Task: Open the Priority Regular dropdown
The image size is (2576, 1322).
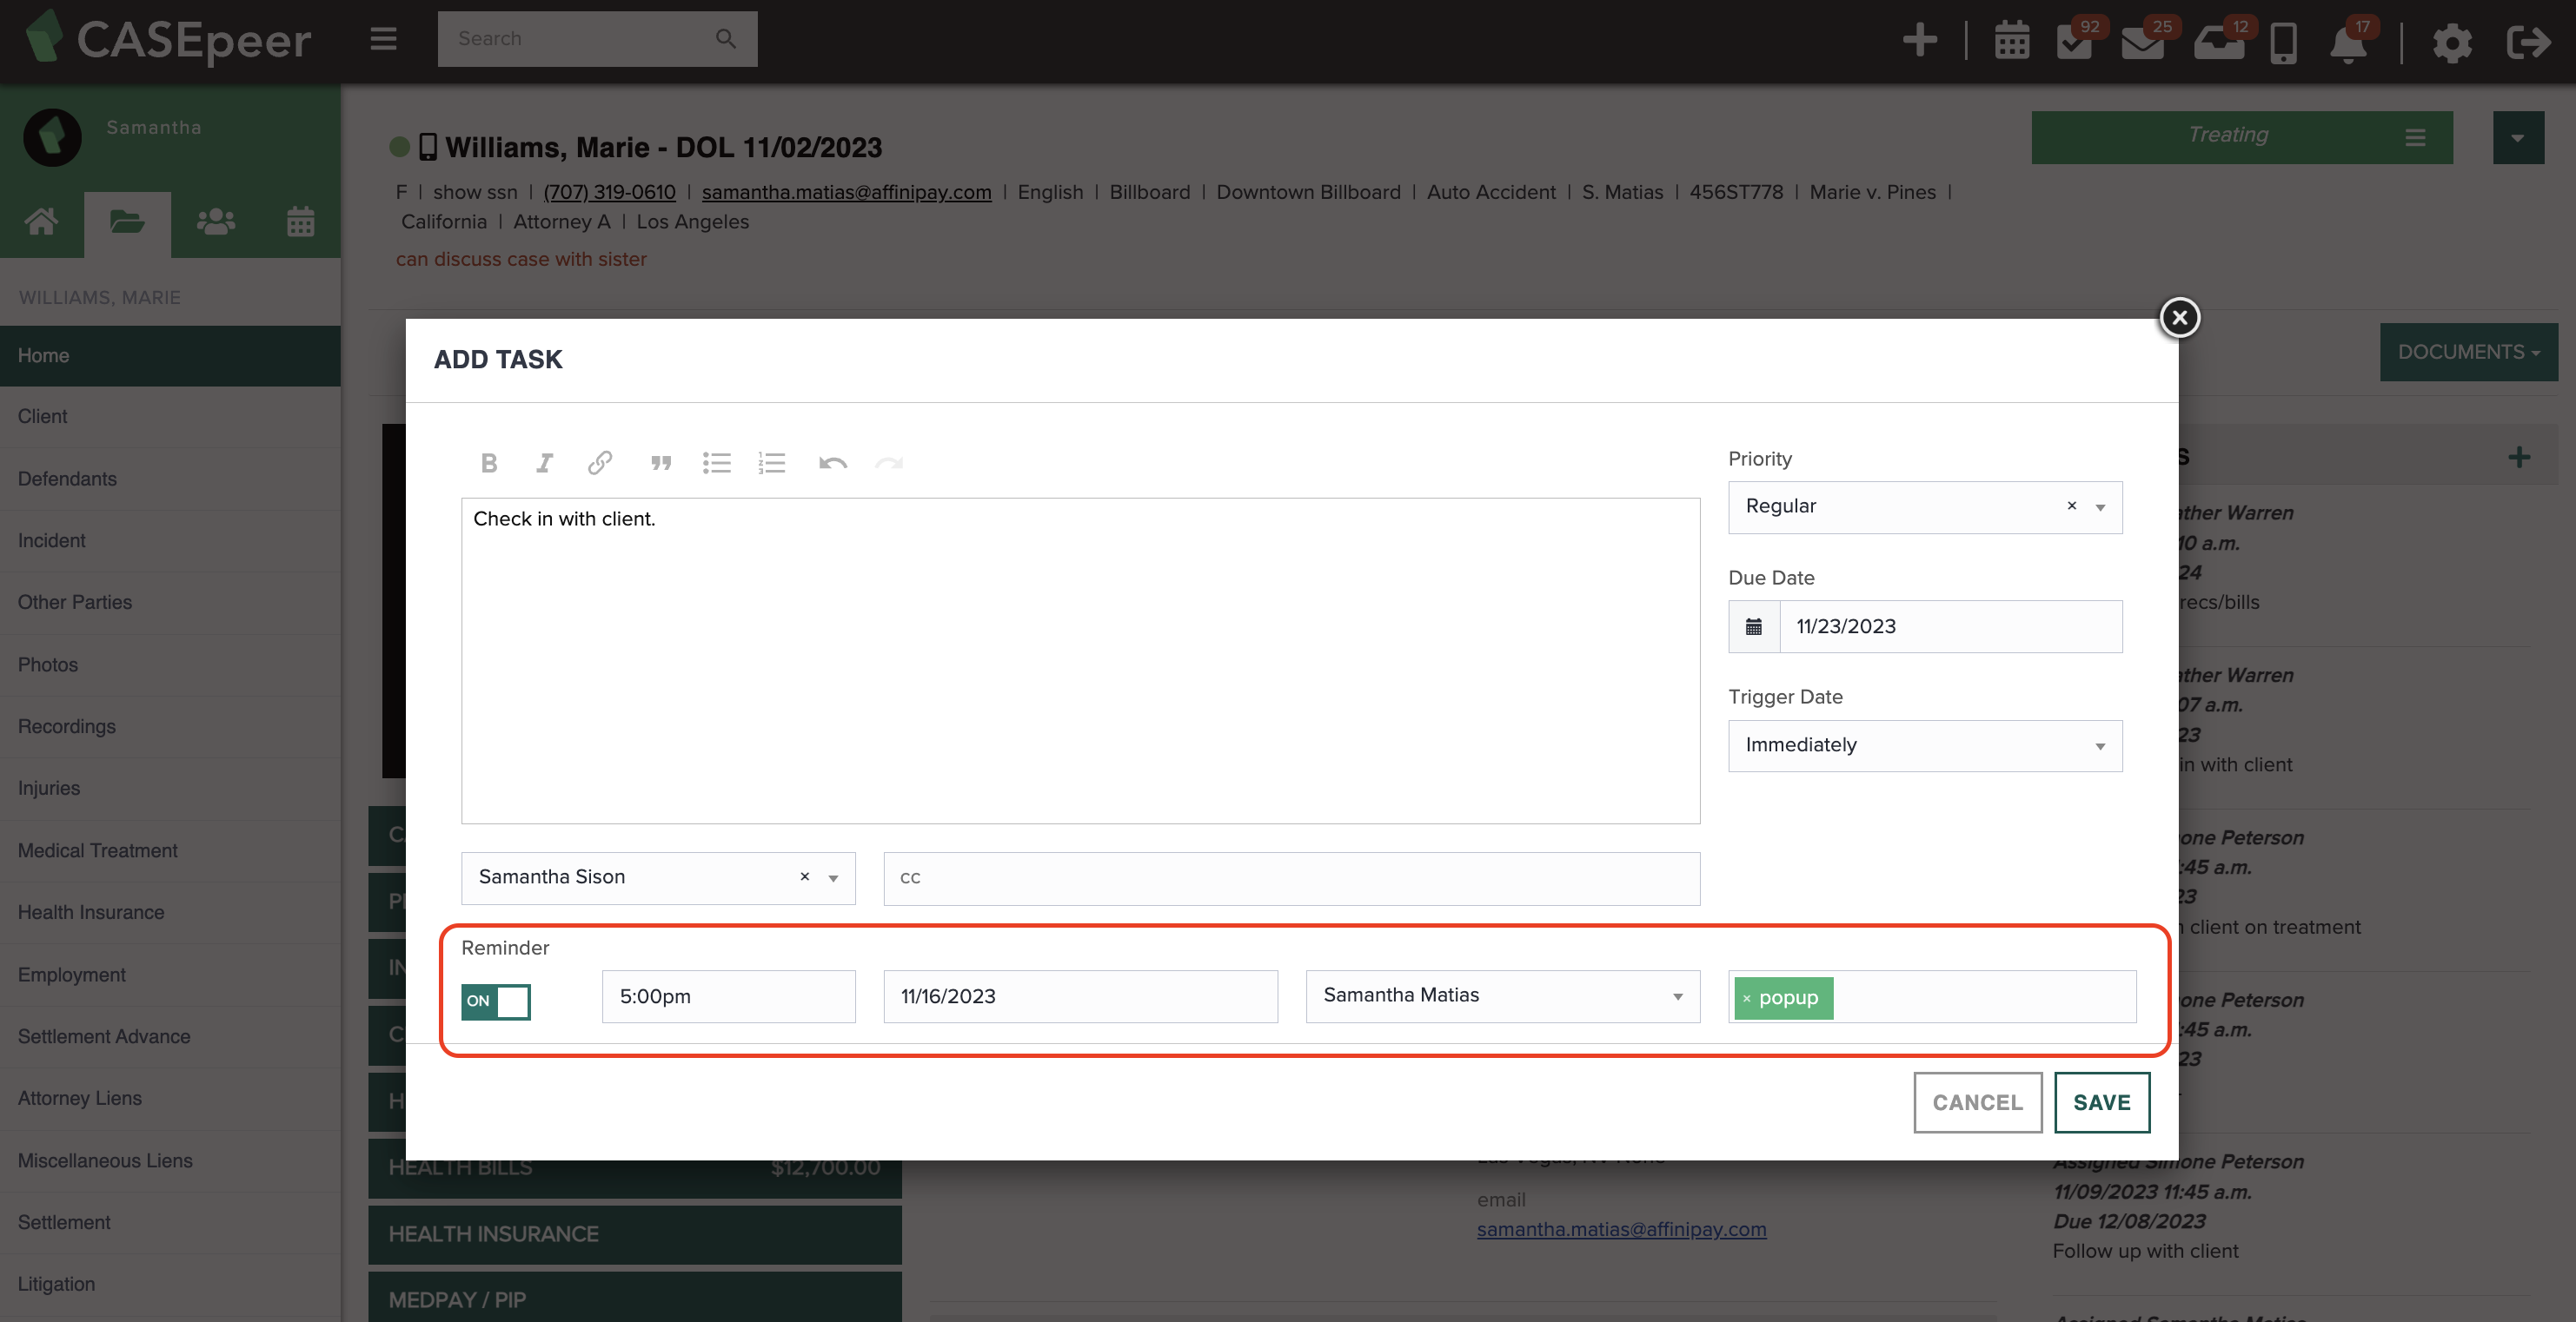Action: [2100, 507]
